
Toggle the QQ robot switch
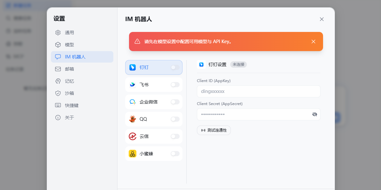tap(175, 119)
